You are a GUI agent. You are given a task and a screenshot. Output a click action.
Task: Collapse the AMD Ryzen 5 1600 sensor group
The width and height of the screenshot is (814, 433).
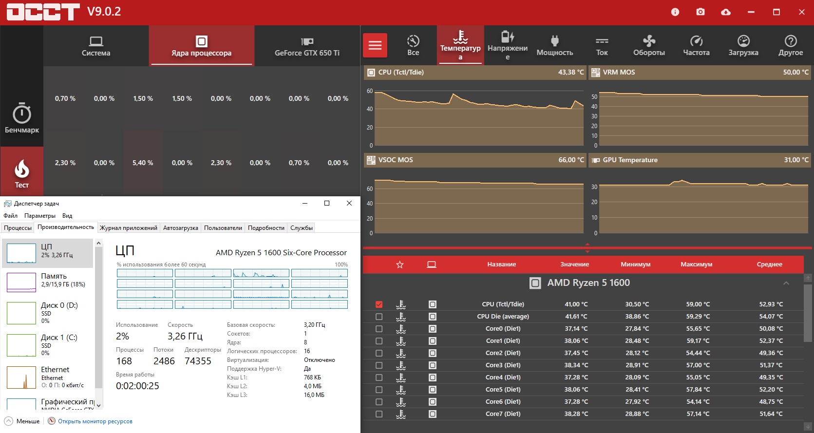(x=786, y=283)
